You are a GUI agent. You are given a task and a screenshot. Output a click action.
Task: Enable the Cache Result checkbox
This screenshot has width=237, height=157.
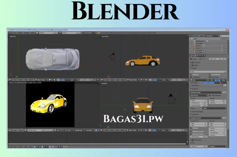[210, 77]
